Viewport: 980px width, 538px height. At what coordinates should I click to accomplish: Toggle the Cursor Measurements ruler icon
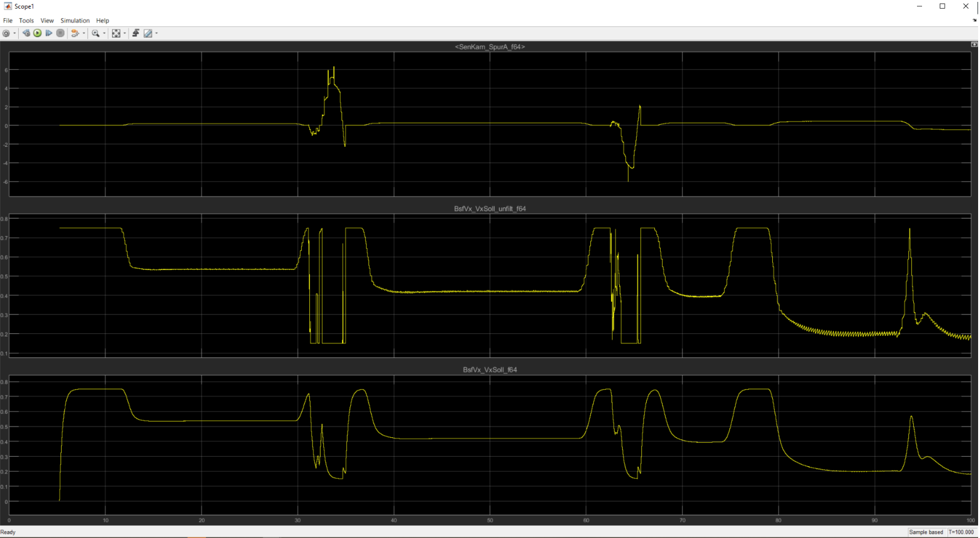(148, 33)
